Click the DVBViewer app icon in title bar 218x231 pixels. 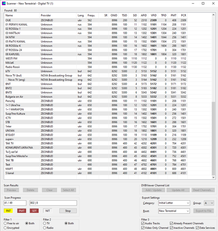[3, 3]
